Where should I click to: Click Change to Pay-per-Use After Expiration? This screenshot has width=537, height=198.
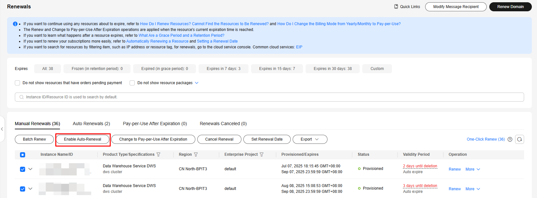click(153, 139)
